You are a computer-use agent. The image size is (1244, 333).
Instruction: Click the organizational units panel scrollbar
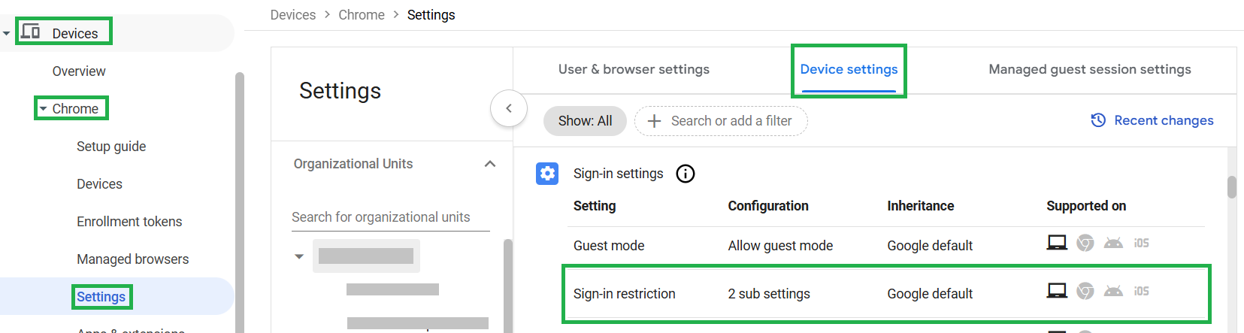pyautogui.click(x=508, y=286)
